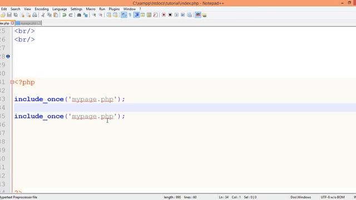
Task: Click the Cut scissors icon
Action: 43,15
